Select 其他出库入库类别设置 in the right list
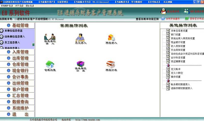The image size is (204, 121). pyautogui.click(x=183, y=39)
